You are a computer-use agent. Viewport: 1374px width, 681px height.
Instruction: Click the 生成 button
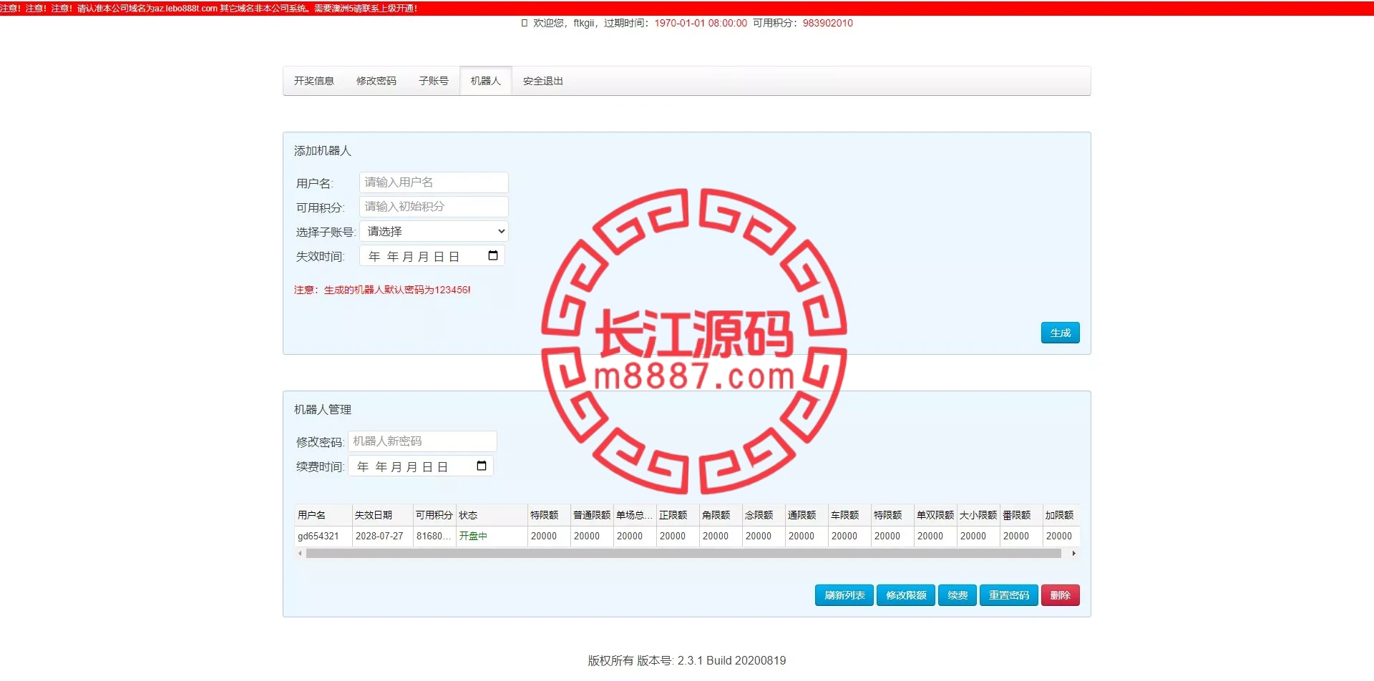tap(1061, 333)
